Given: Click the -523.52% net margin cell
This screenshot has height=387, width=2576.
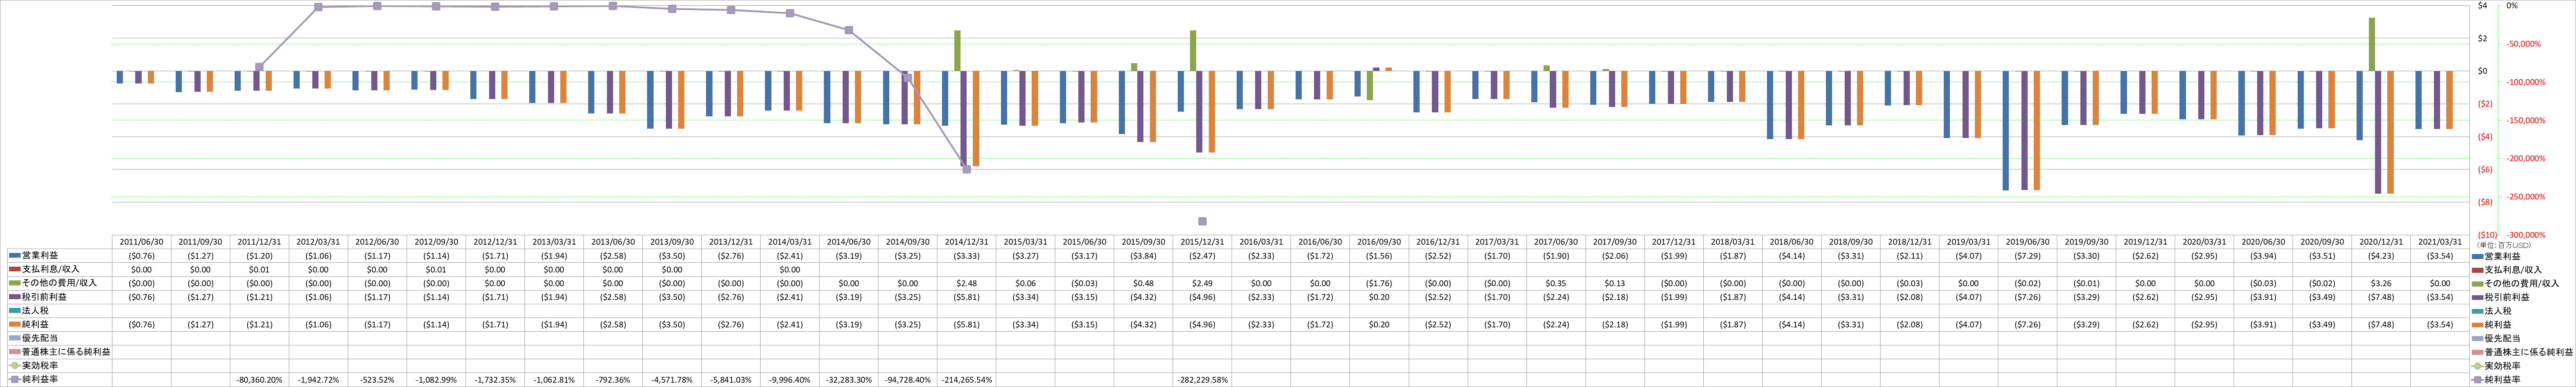Looking at the screenshot, I should [377, 380].
